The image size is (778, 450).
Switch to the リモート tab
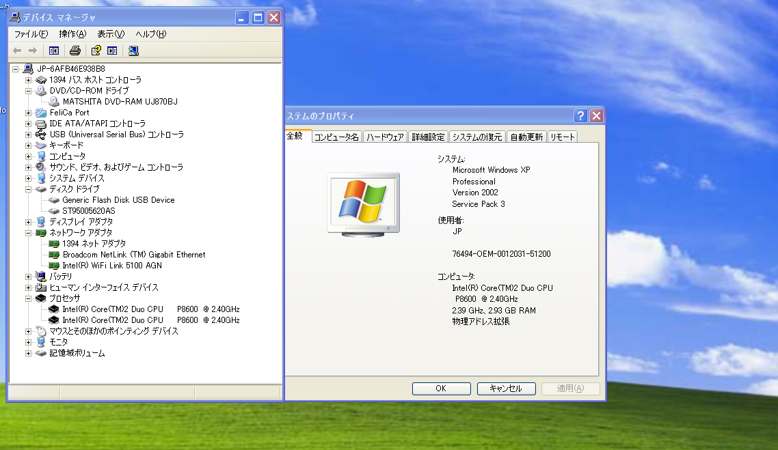point(562,137)
